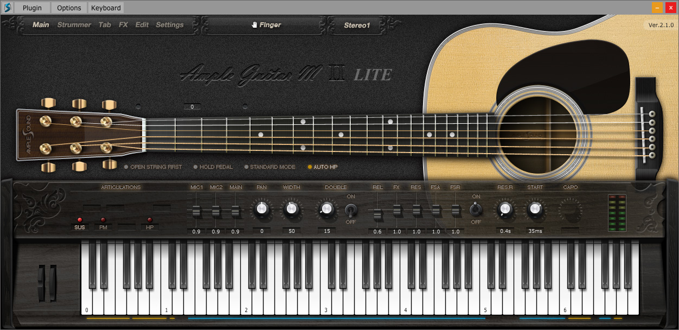Open the Stereo1 output selector

pos(356,24)
